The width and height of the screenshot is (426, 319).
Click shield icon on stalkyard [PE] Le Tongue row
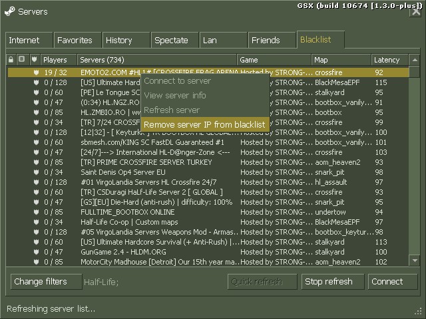36,92
